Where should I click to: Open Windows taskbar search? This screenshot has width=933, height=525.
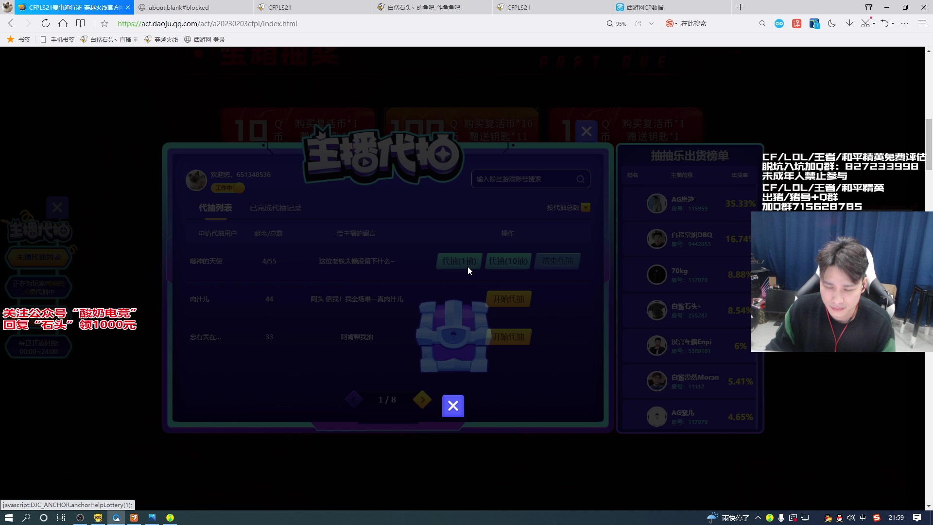(x=26, y=518)
